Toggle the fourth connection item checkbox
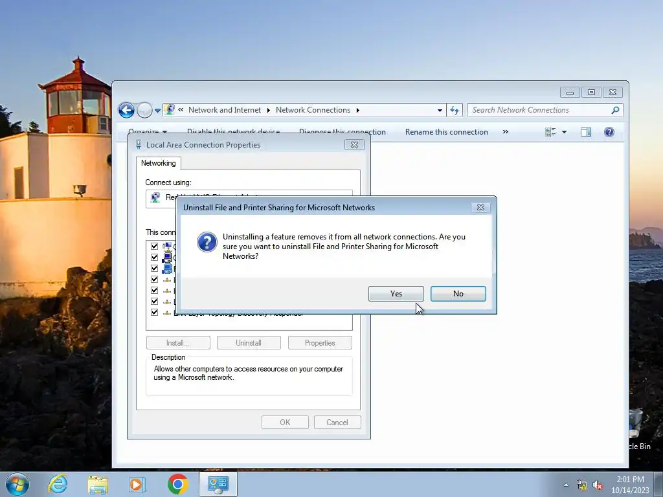The image size is (663, 497). (x=154, y=279)
